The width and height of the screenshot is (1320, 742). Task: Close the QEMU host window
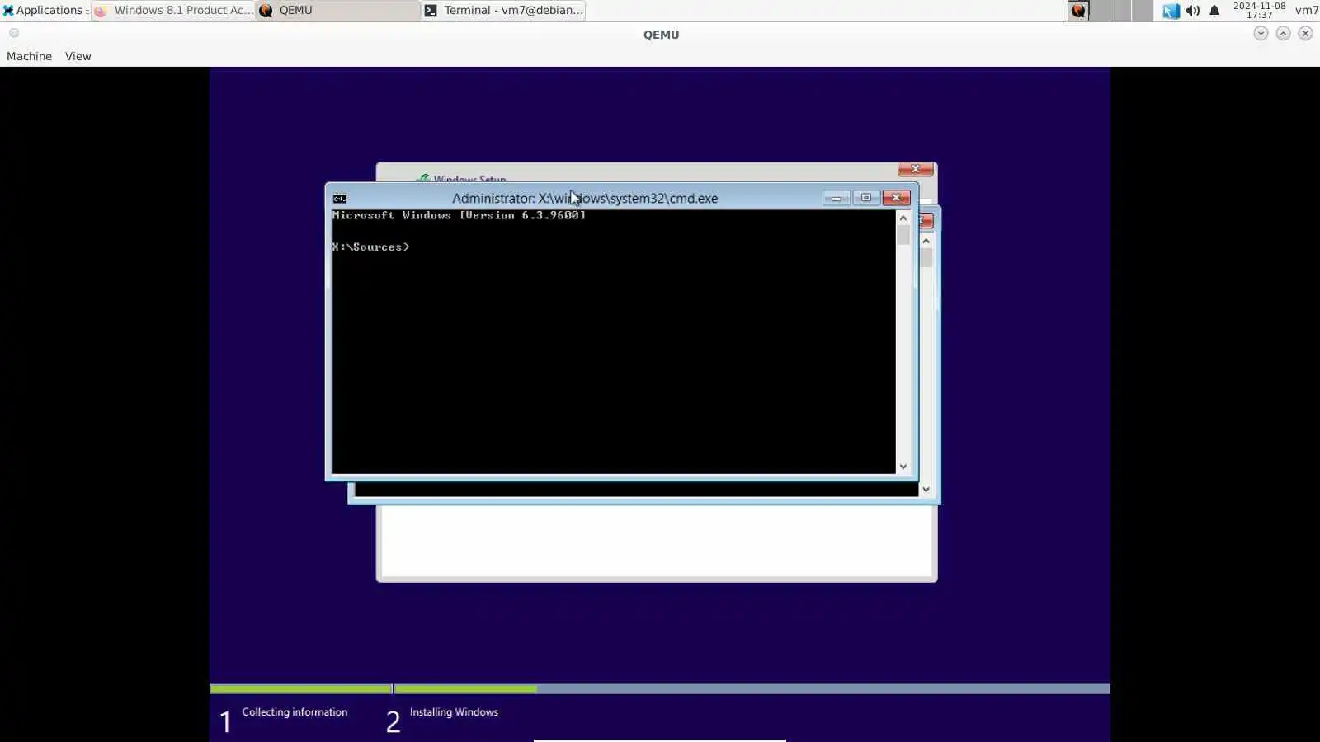1305,33
